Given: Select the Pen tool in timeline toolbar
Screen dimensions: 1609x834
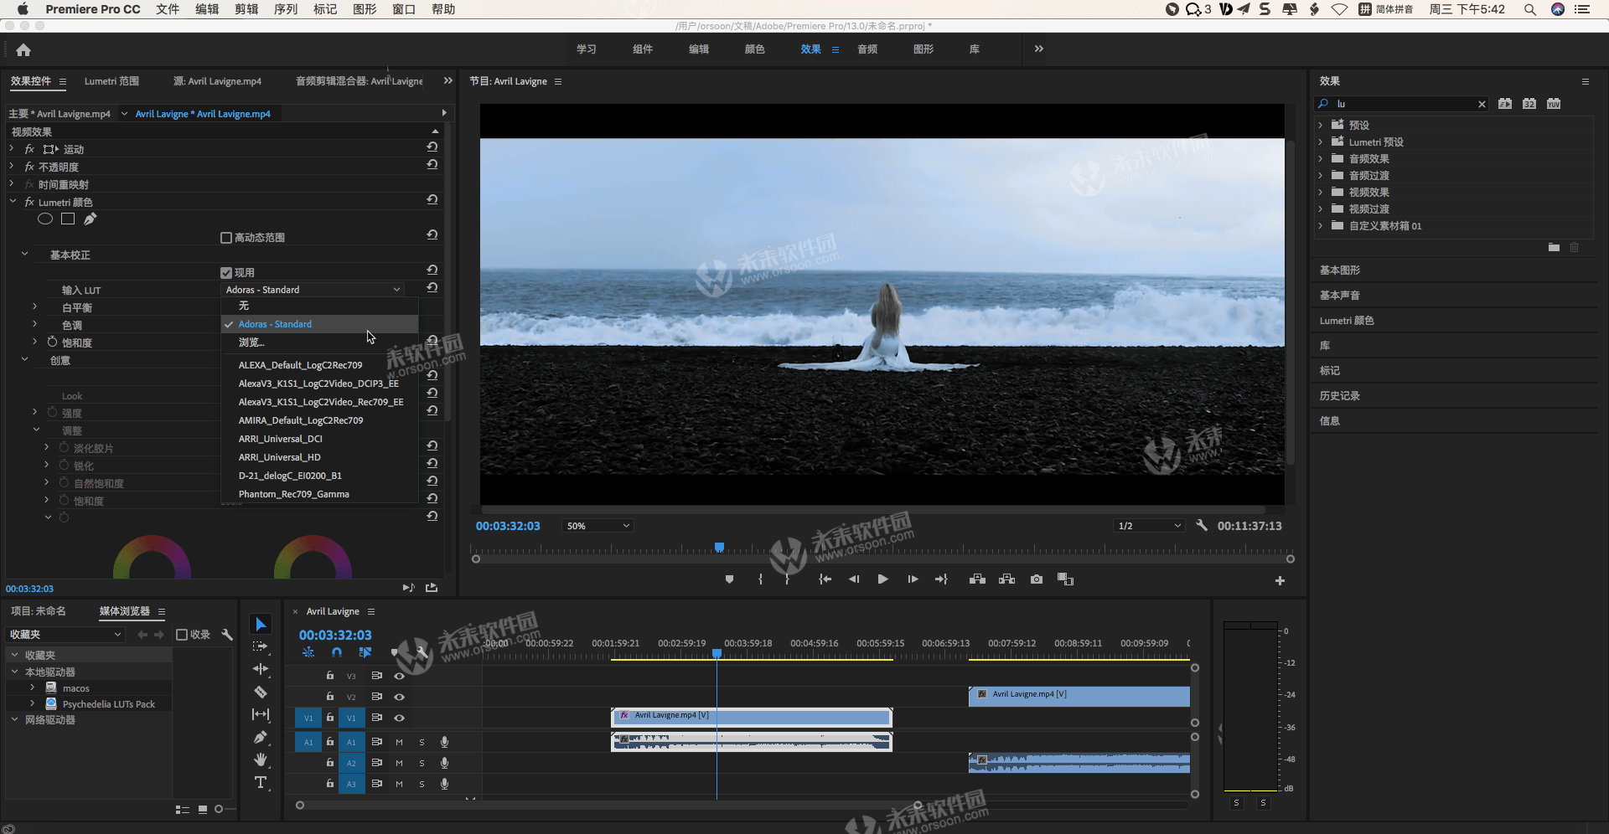Looking at the screenshot, I should [261, 737].
